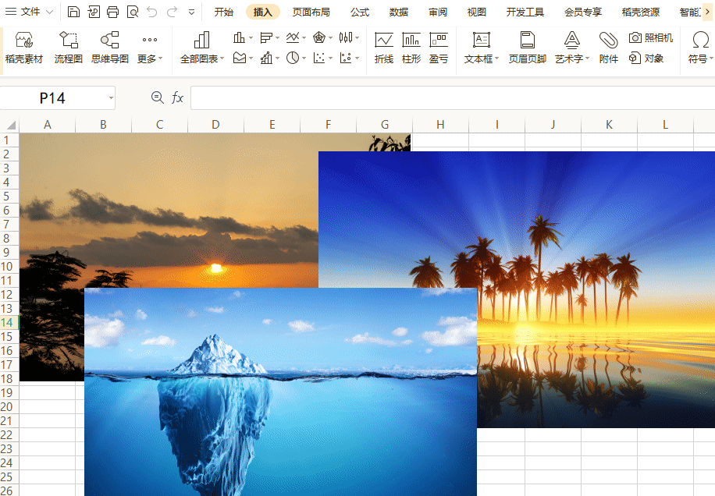Open 全部图表 chart gallery
The width and height of the screenshot is (715, 496).
click(x=202, y=48)
